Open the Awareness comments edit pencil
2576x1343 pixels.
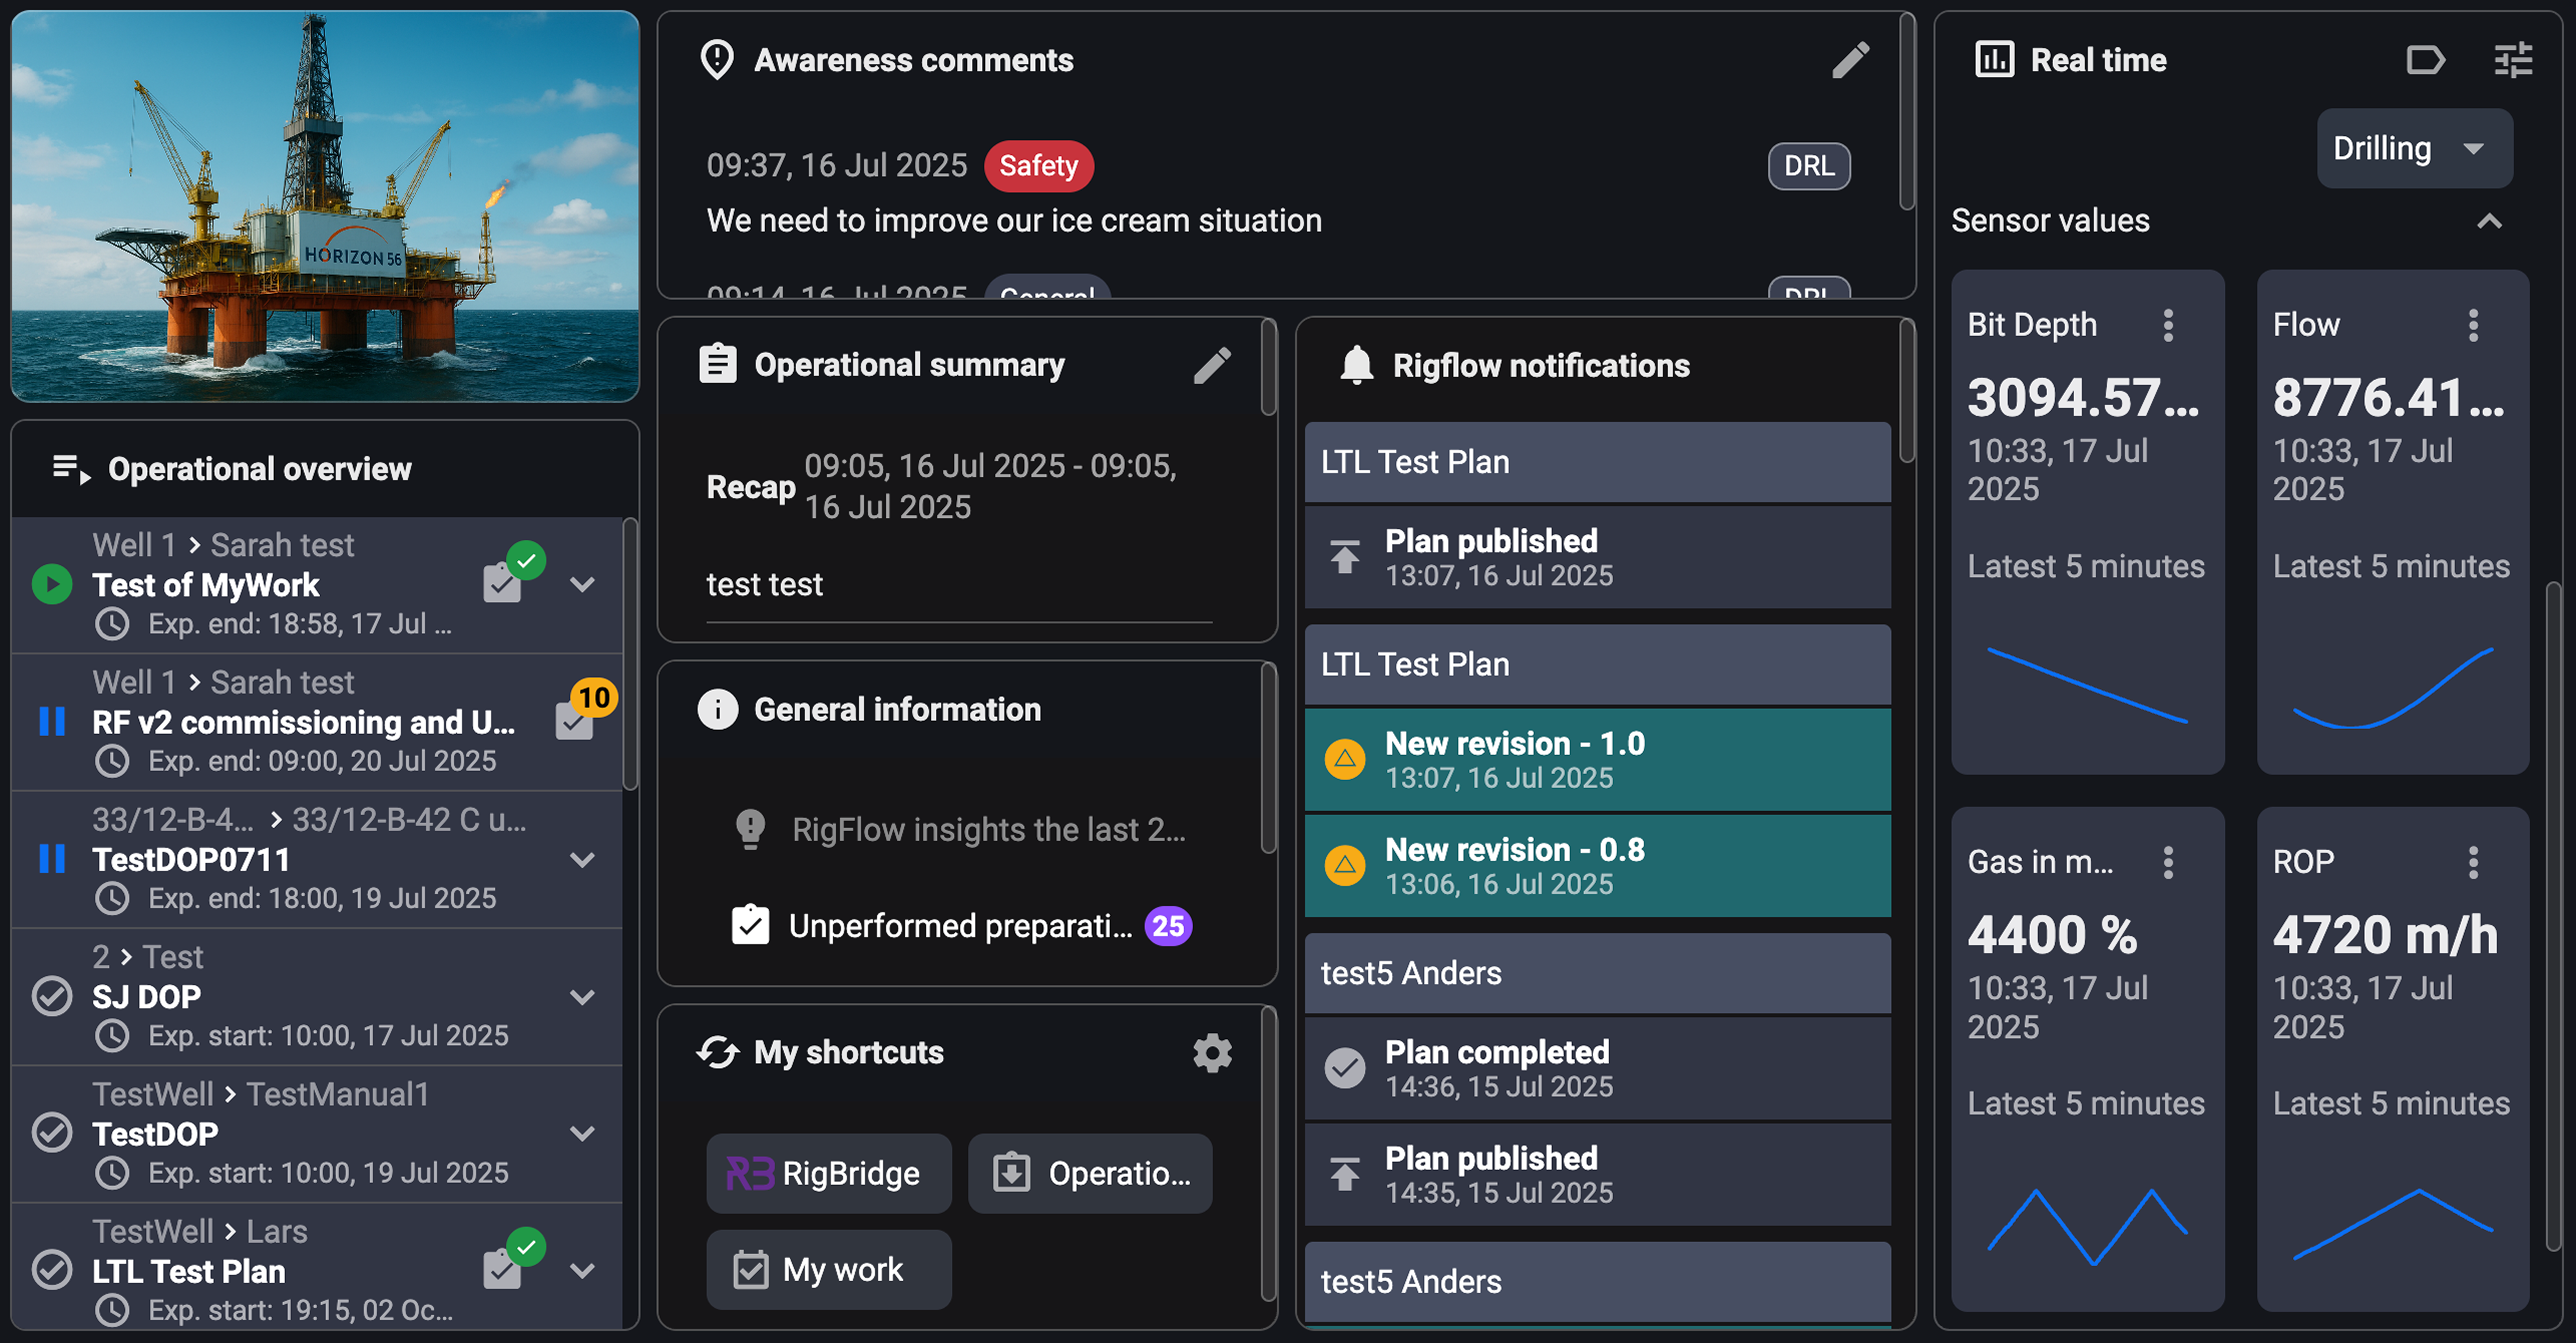(x=1851, y=60)
